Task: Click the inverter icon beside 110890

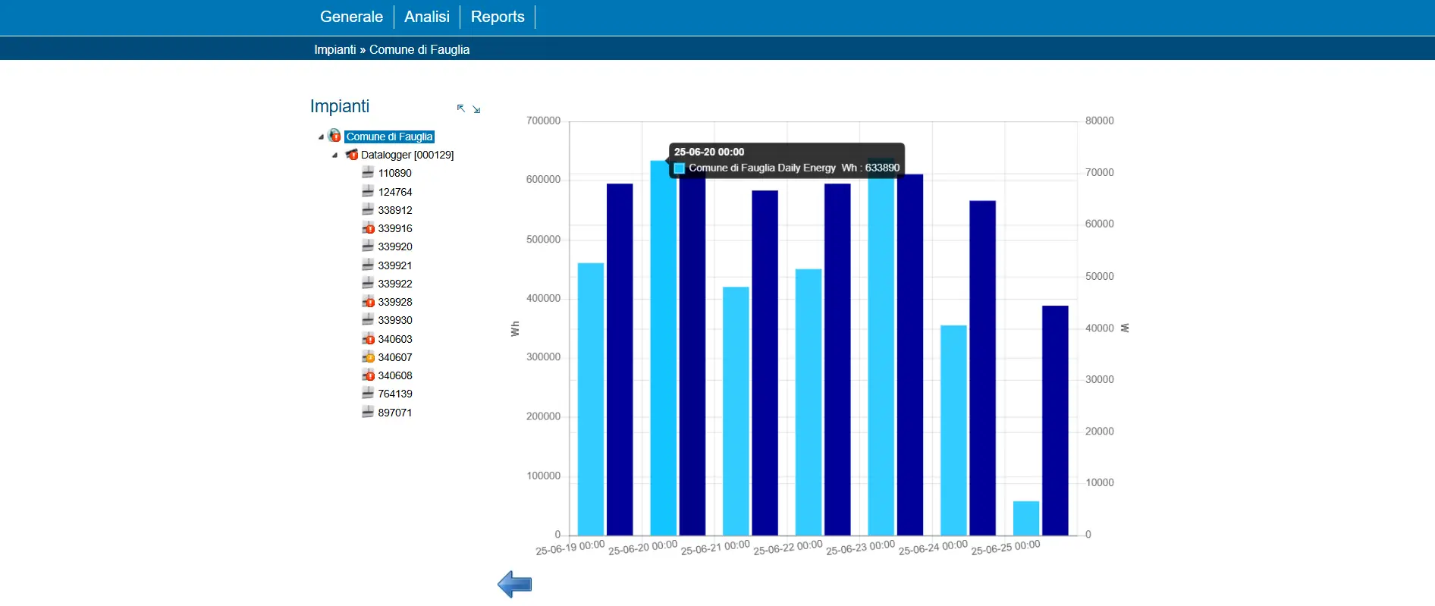Action: (x=368, y=173)
